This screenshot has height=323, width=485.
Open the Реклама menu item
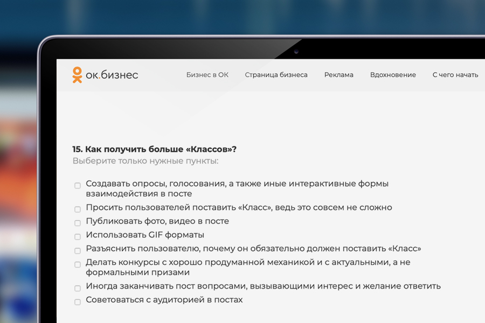(x=339, y=75)
